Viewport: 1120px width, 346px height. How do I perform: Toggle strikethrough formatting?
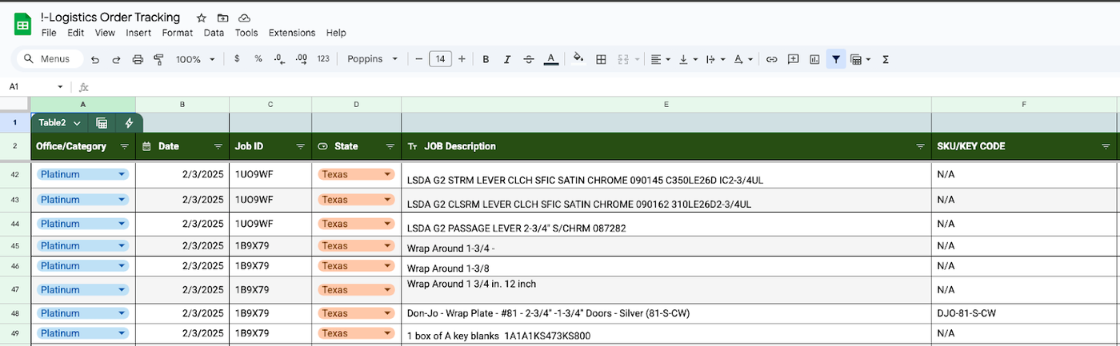click(x=529, y=59)
